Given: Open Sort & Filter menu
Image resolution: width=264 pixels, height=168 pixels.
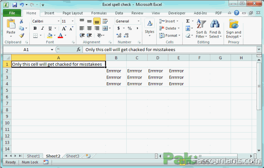Looking at the screenshot, I should click(x=201, y=28).
